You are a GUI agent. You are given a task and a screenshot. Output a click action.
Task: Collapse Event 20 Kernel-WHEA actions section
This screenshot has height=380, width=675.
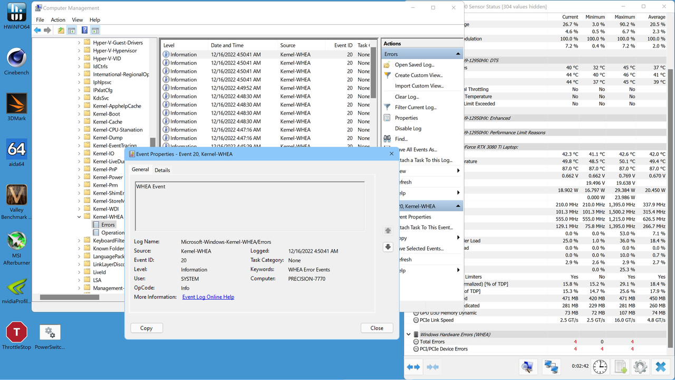click(x=458, y=206)
